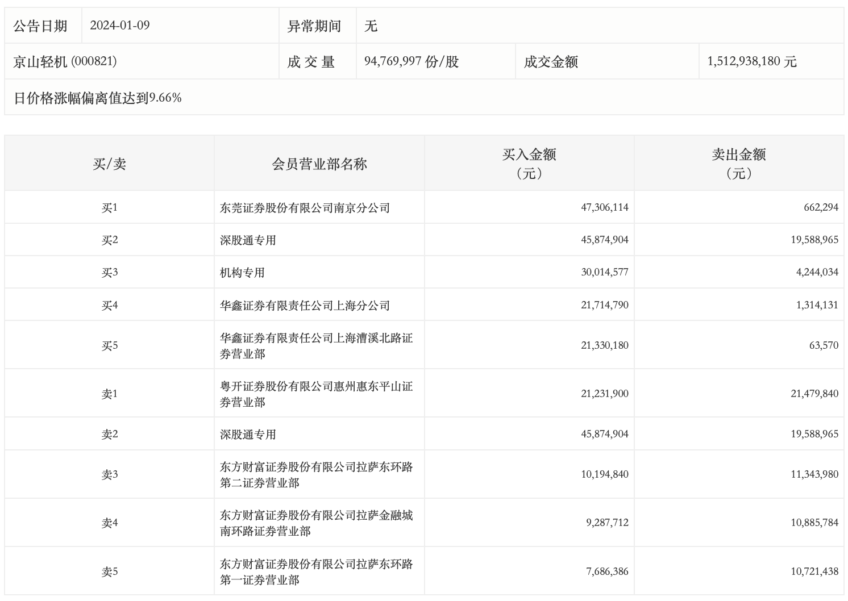Select 粤开证券 惠州惠东平山证券营业部 entry
Screen dimensions: 848x601
click(316, 394)
